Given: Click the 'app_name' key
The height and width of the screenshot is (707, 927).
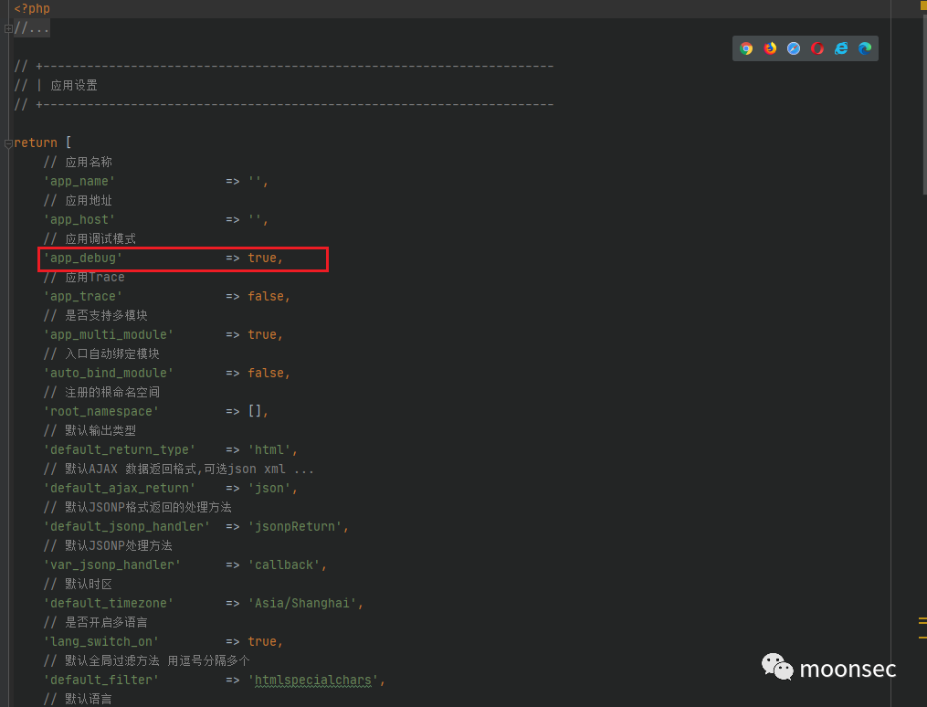Looking at the screenshot, I should tap(79, 182).
